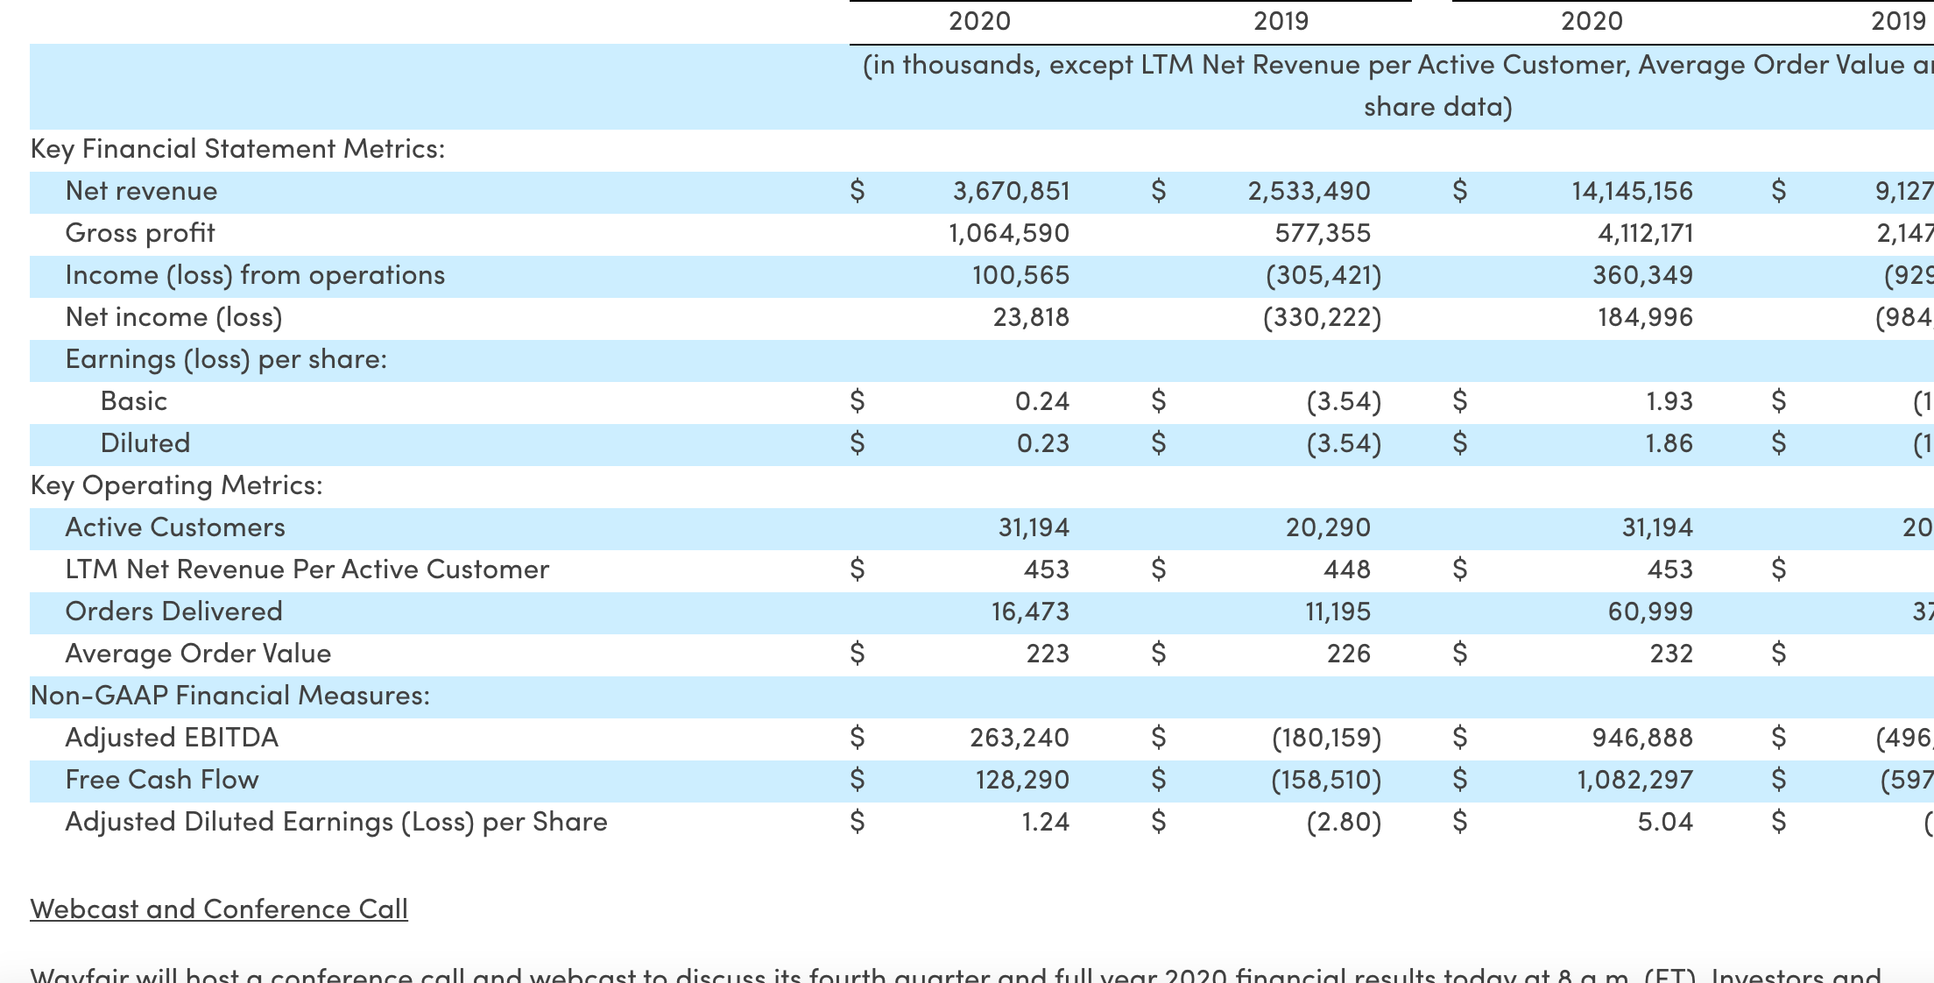Select the Free Cash Flow label
1934x983 pixels.
click(162, 780)
